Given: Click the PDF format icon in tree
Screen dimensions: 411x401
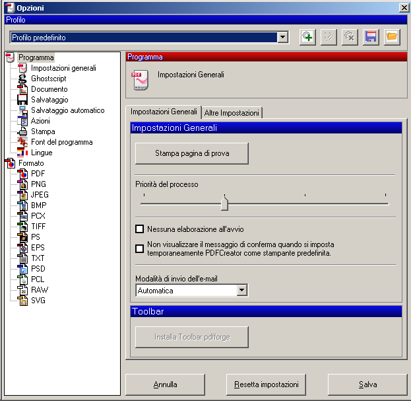Looking at the screenshot, I should (x=22, y=174).
